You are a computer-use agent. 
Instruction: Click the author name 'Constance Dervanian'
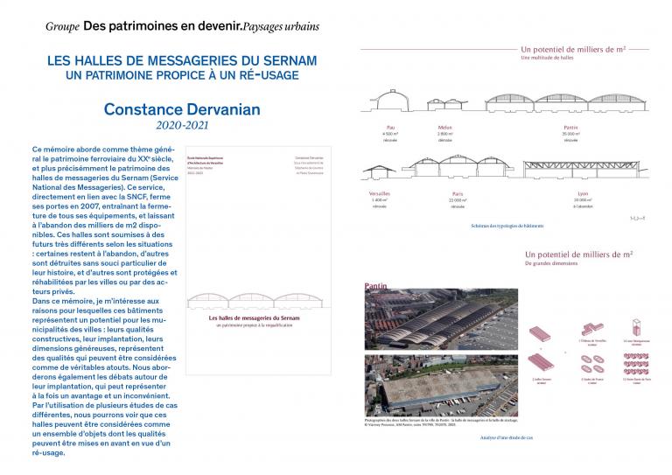click(182, 109)
